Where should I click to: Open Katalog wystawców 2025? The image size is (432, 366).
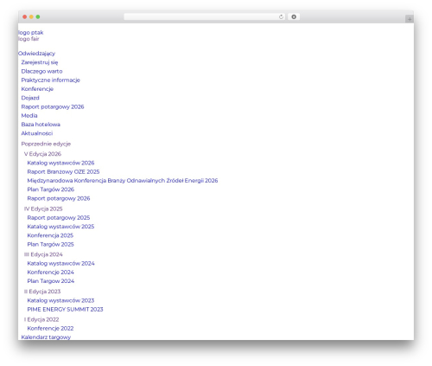pyautogui.click(x=60, y=227)
